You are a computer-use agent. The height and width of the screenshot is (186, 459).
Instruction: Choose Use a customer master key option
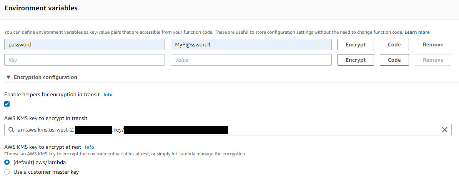[7, 172]
